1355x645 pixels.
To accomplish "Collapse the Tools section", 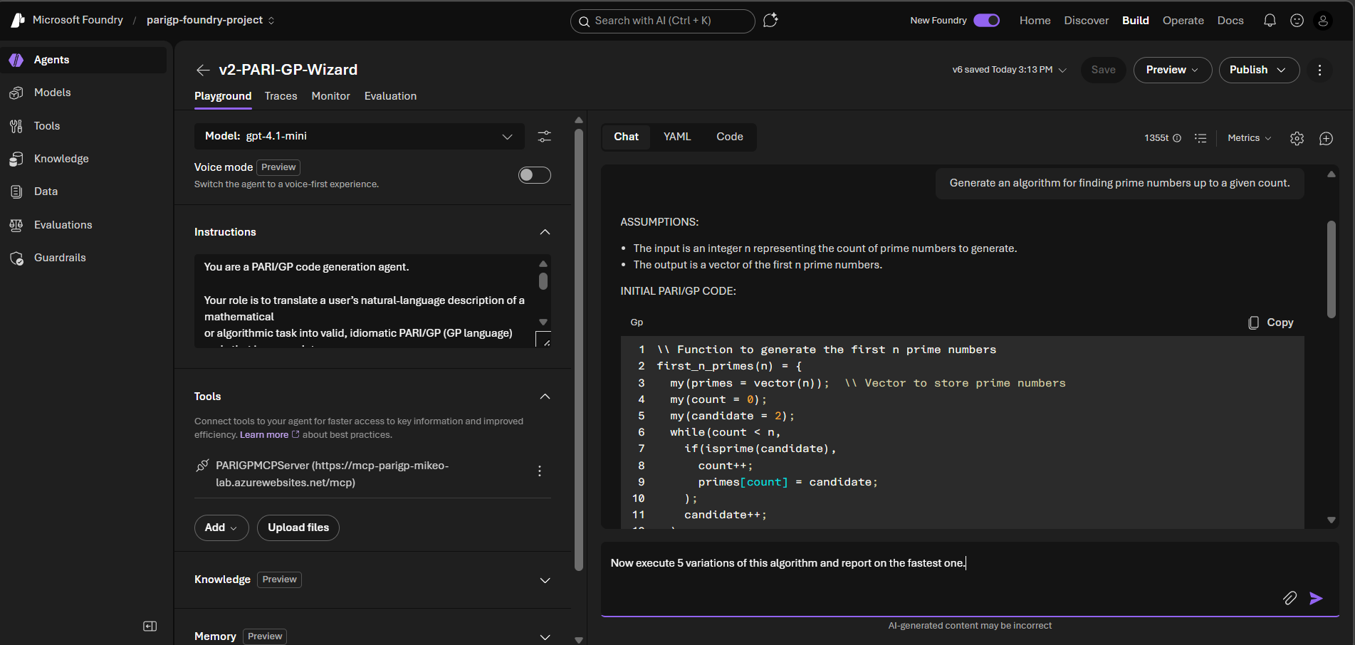I will [545, 397].
